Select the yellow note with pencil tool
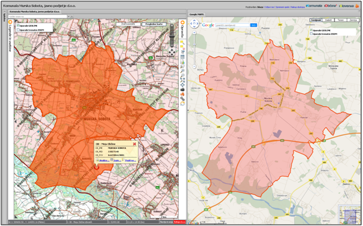 (182, 42)
